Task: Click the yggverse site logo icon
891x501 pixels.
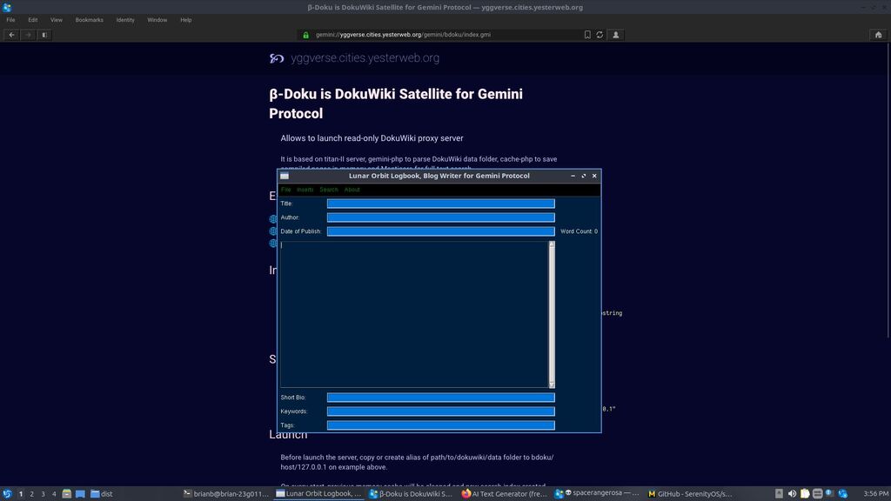Action: 277,58
